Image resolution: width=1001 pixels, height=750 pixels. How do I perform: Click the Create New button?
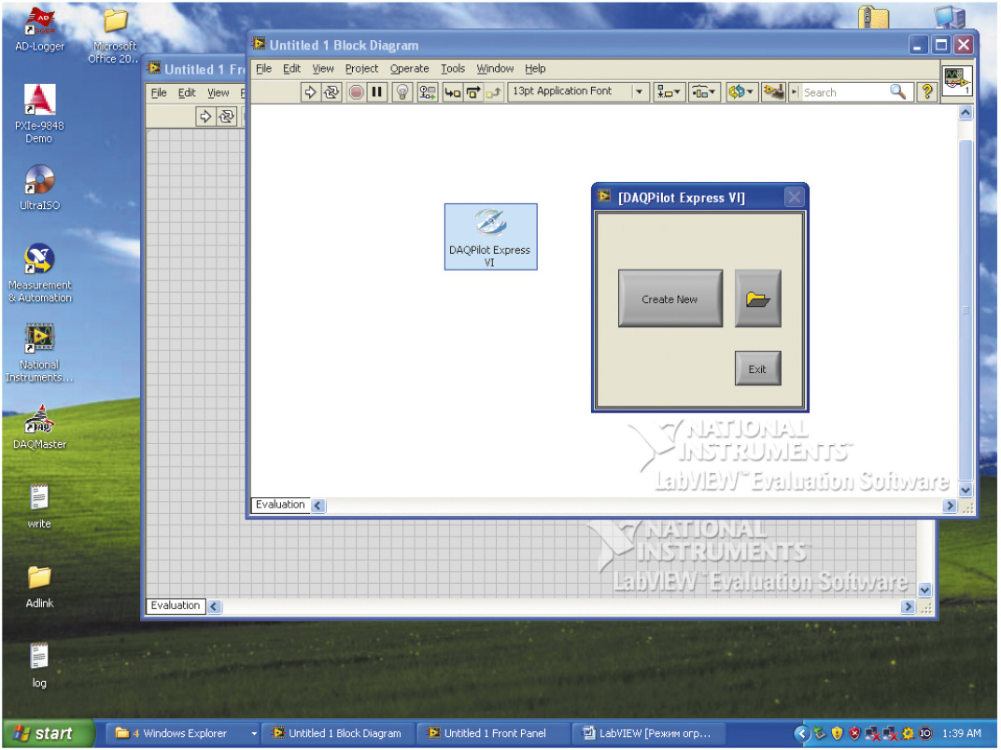click(x=670, y=299)
